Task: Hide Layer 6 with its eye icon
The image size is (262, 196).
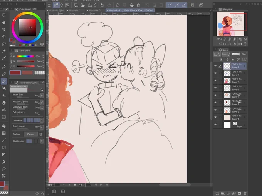Action: coord(215,80)
